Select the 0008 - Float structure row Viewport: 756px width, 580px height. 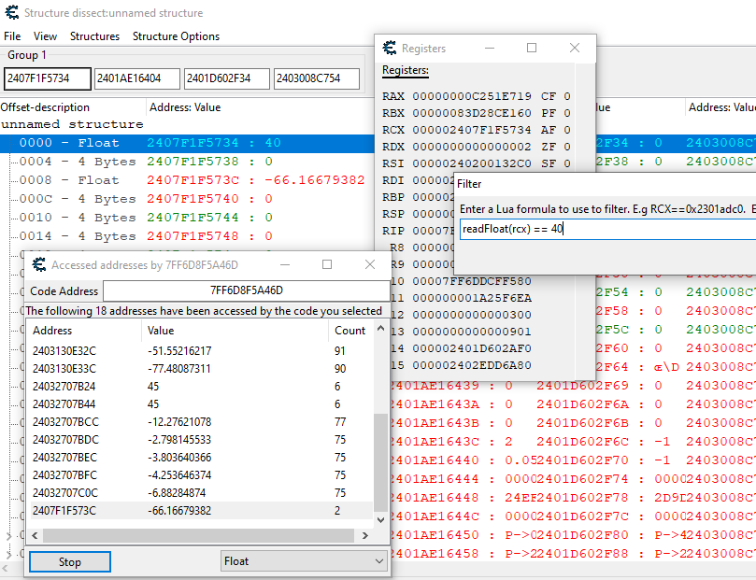coord(84,180)
